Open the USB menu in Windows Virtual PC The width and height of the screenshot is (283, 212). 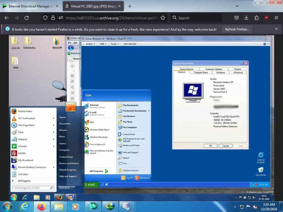[103, 44]
